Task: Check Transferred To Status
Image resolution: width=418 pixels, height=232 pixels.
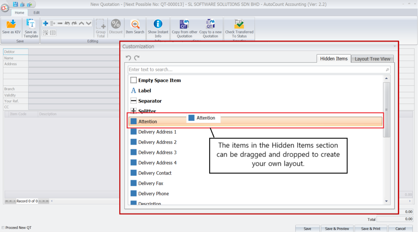Action: 239,28
